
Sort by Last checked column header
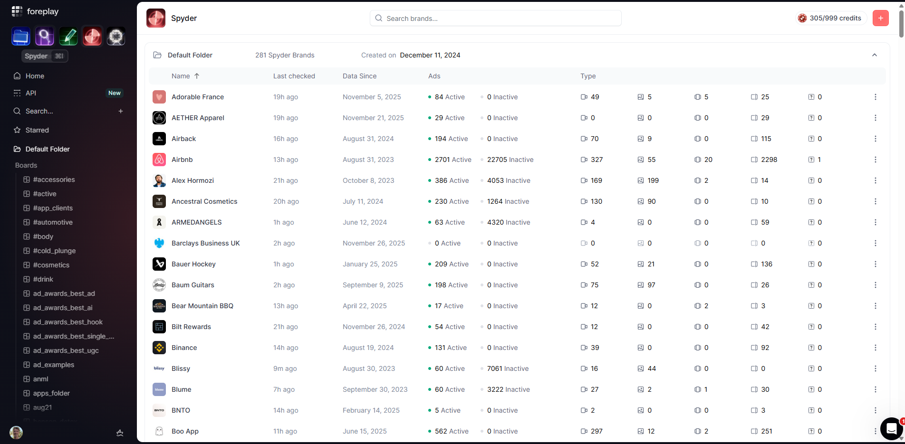click(294, 76)
